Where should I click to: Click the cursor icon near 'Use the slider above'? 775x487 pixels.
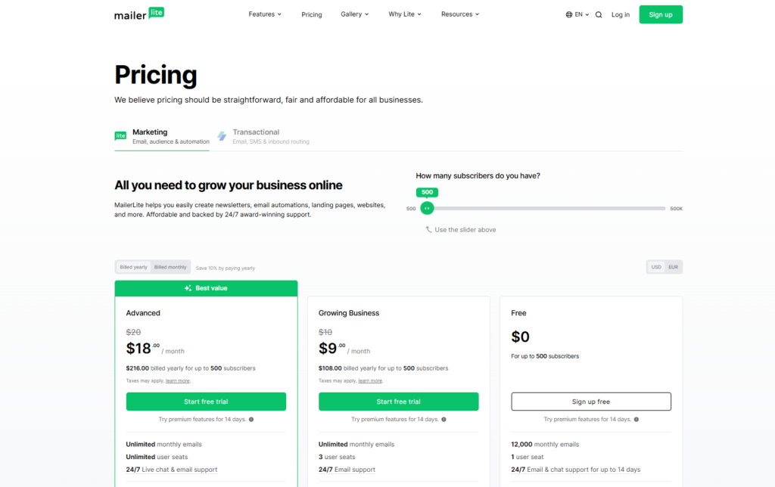click(430, 229)
